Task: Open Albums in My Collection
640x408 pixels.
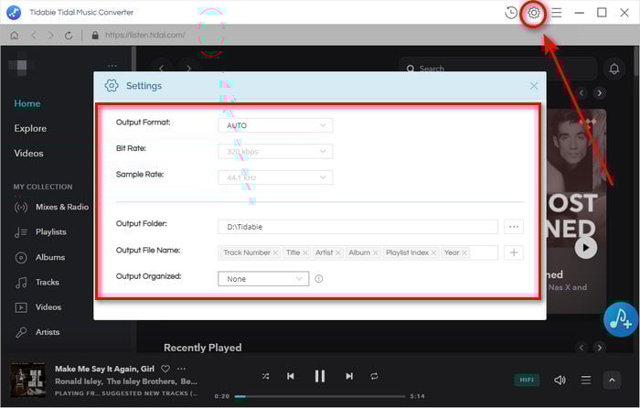Action: 40,257
